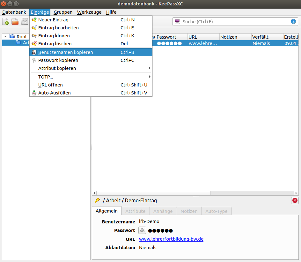This screenshot has width=301, height=262.
Task: Open the www.lehrerfortbildung-bw.de link
Action: pos(171,239)
